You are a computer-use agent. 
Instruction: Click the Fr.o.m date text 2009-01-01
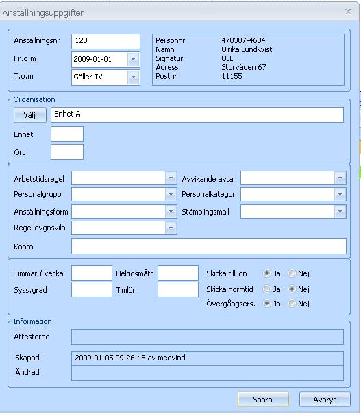[x=92, y=59]
